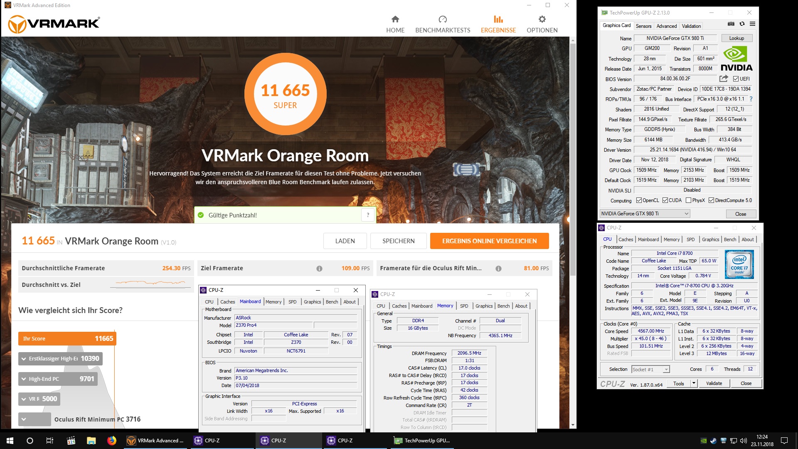Click the scrollbar down arrow in VRMark
The image size is (798, 449).
[x=573, y=425]
